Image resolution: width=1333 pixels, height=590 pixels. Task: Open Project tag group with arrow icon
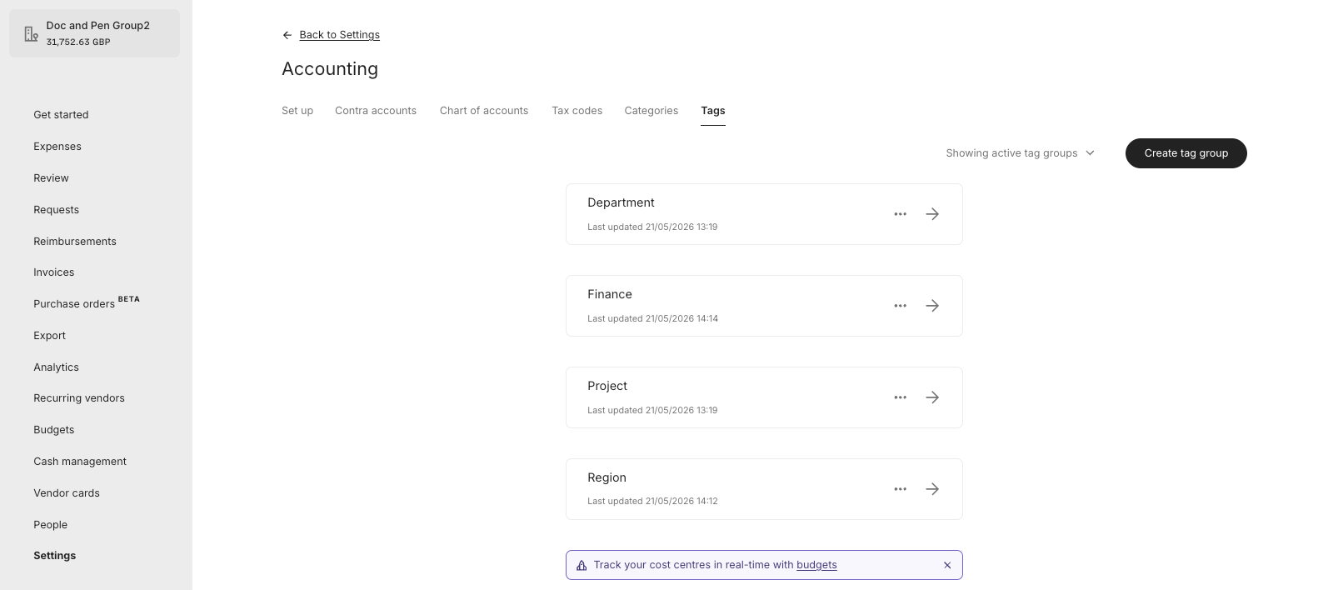932,397
